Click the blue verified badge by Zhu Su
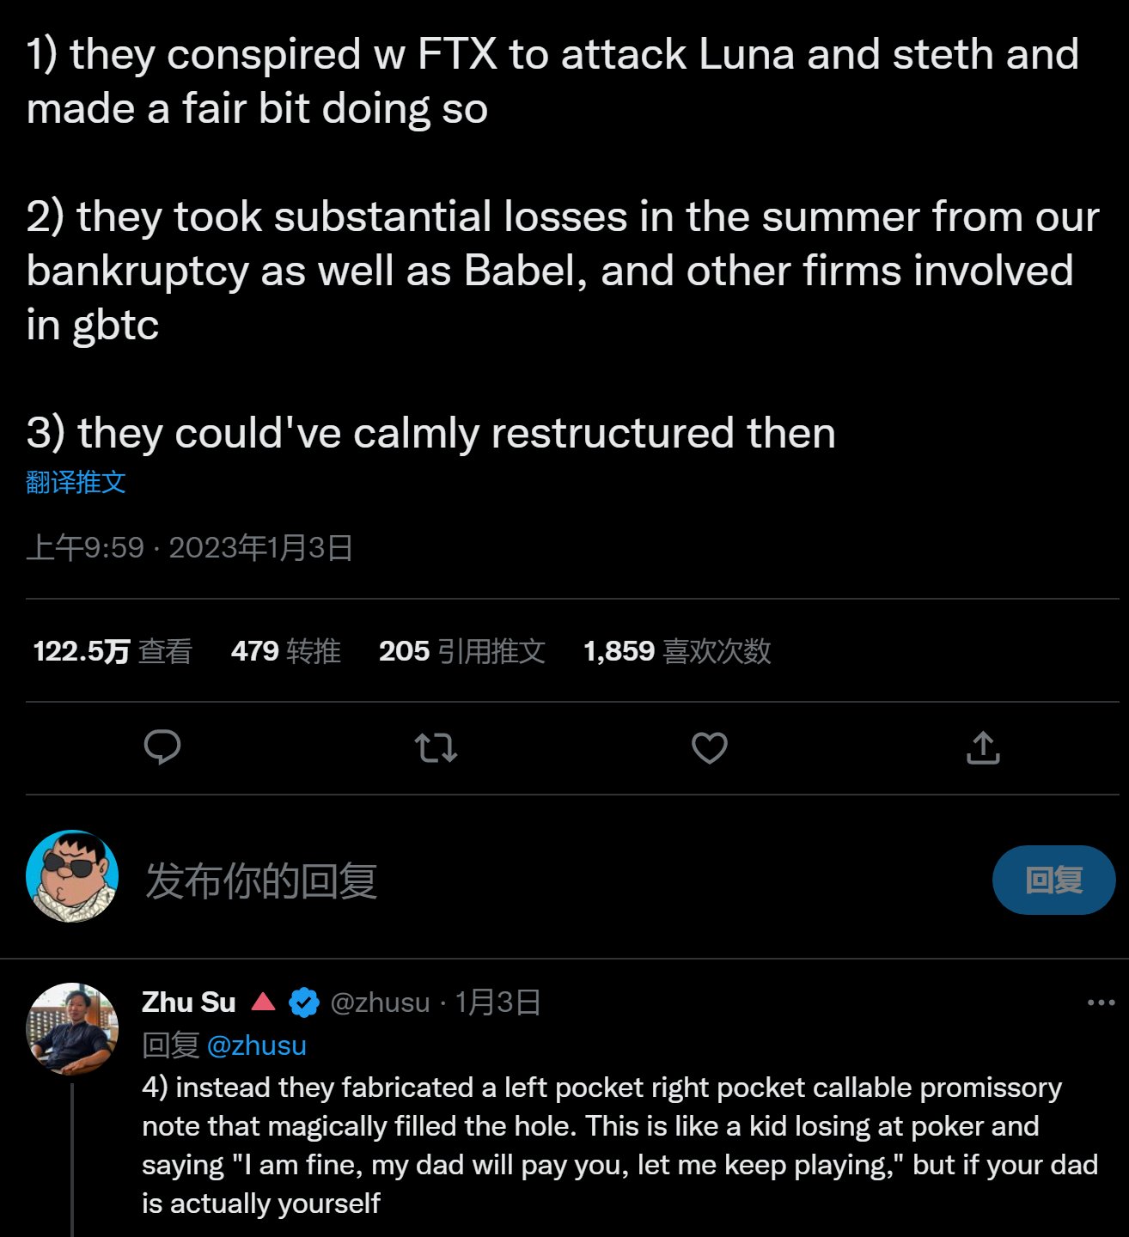Image resolution: width=1129 pixels, height=1237 pixels. click(303, 1002)
